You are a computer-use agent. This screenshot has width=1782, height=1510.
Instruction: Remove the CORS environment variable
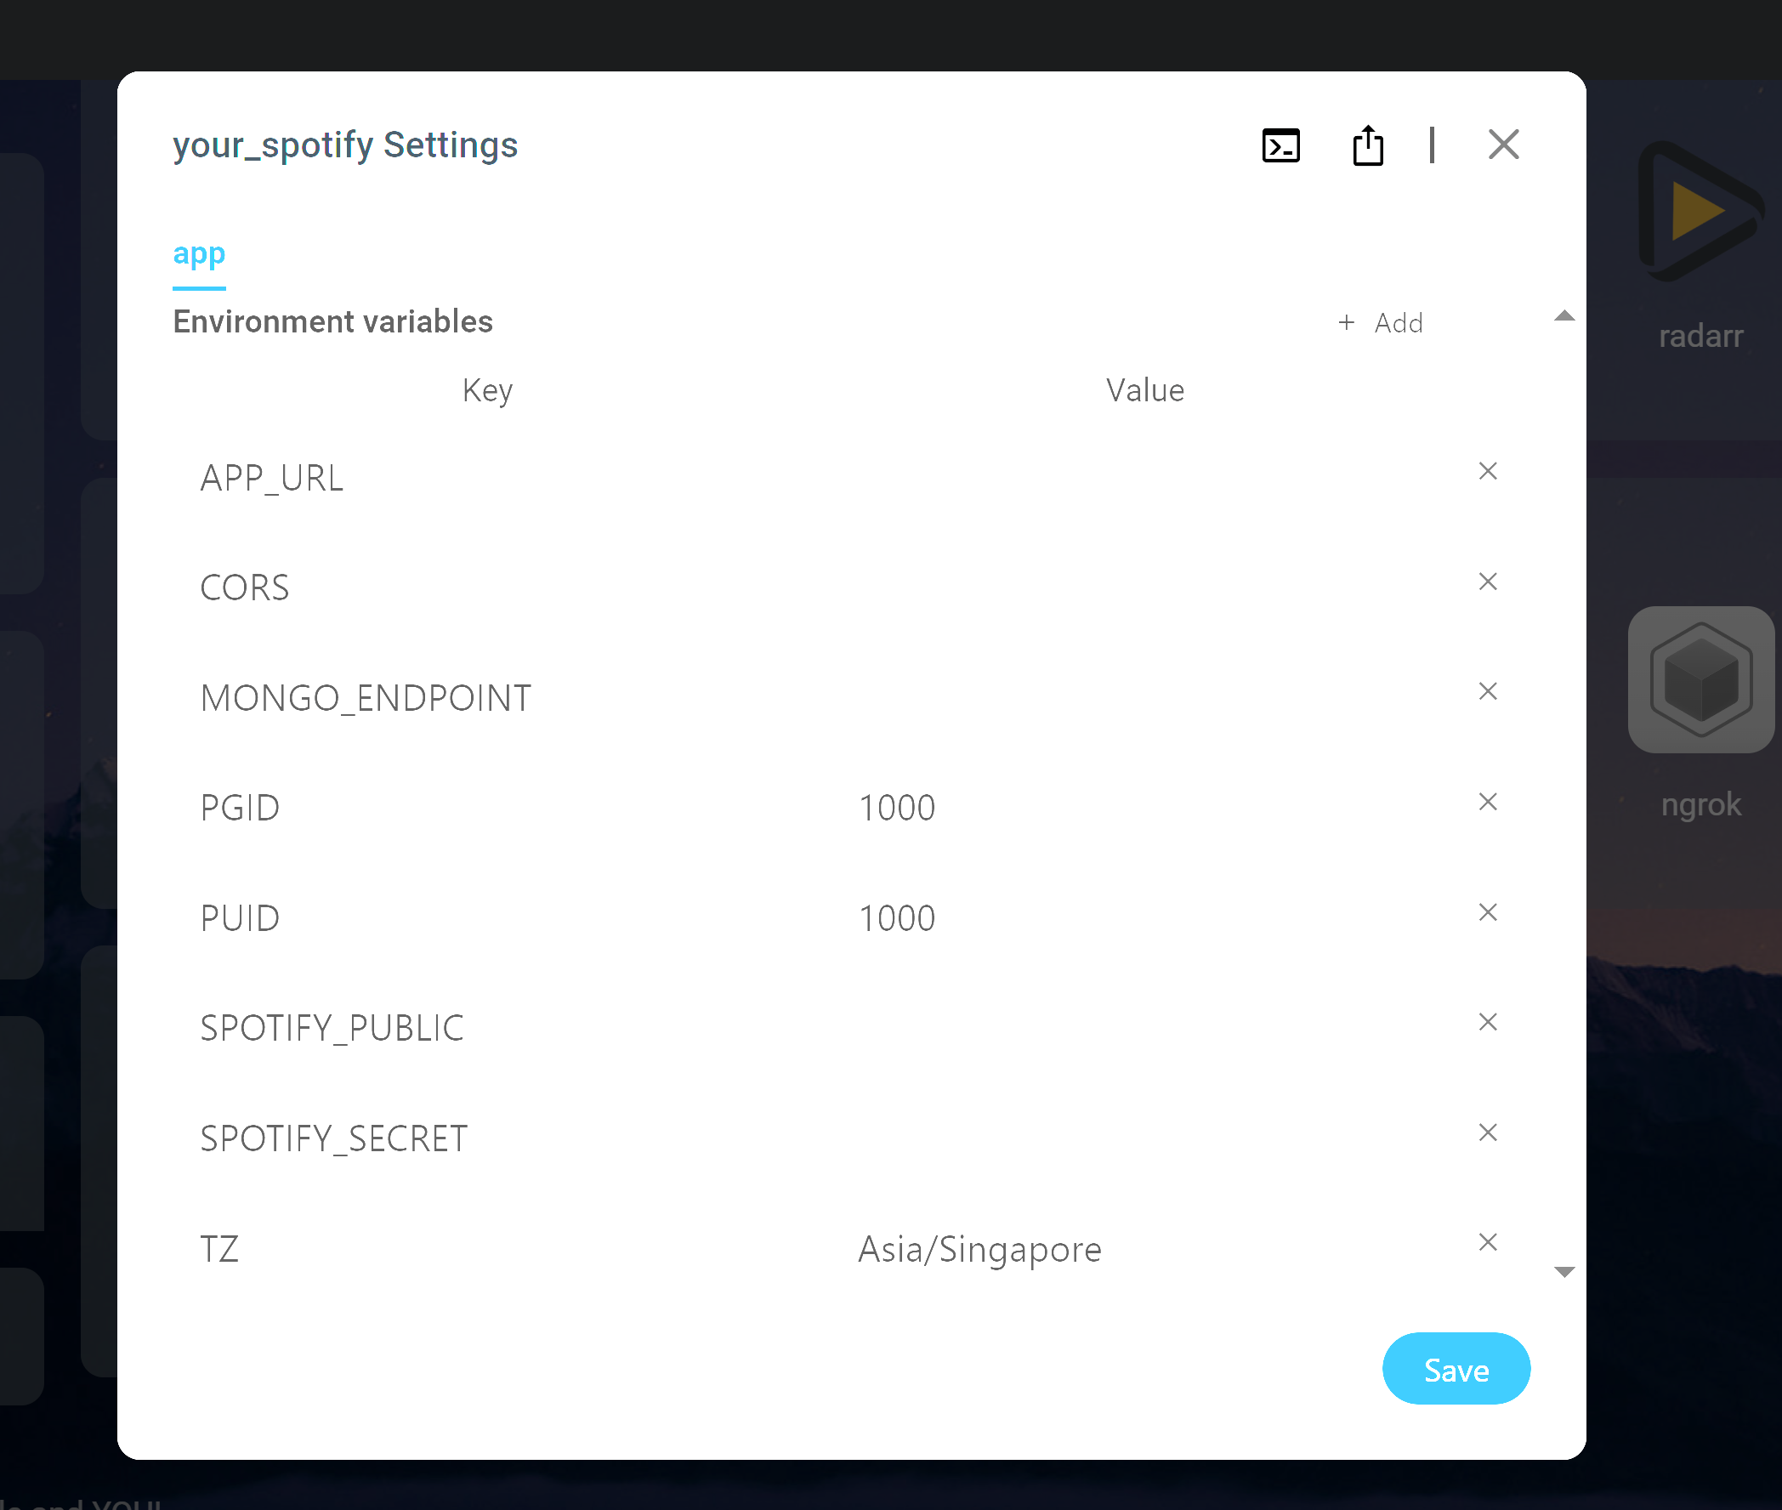tap(1489, 582)
